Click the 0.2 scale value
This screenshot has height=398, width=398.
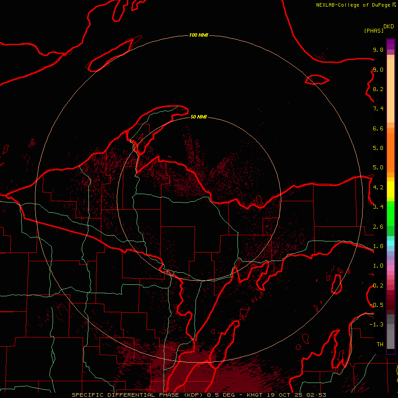(378, 286)
